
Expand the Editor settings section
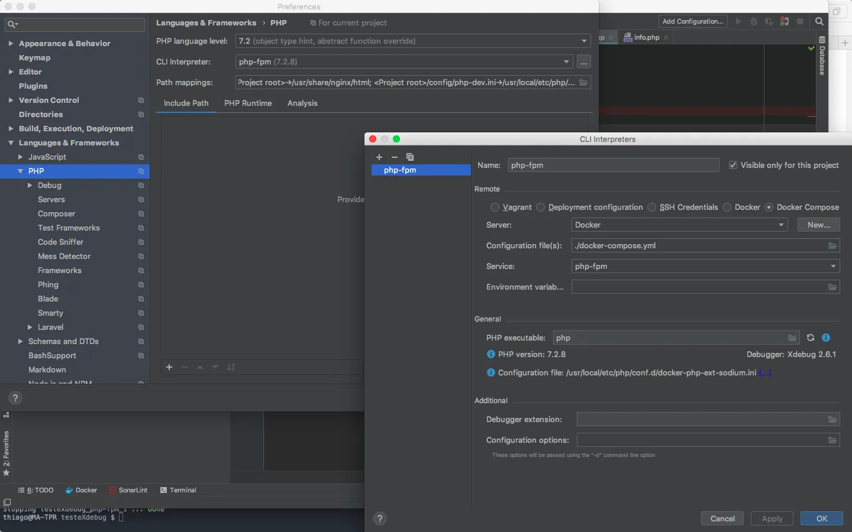pos(11,72)
